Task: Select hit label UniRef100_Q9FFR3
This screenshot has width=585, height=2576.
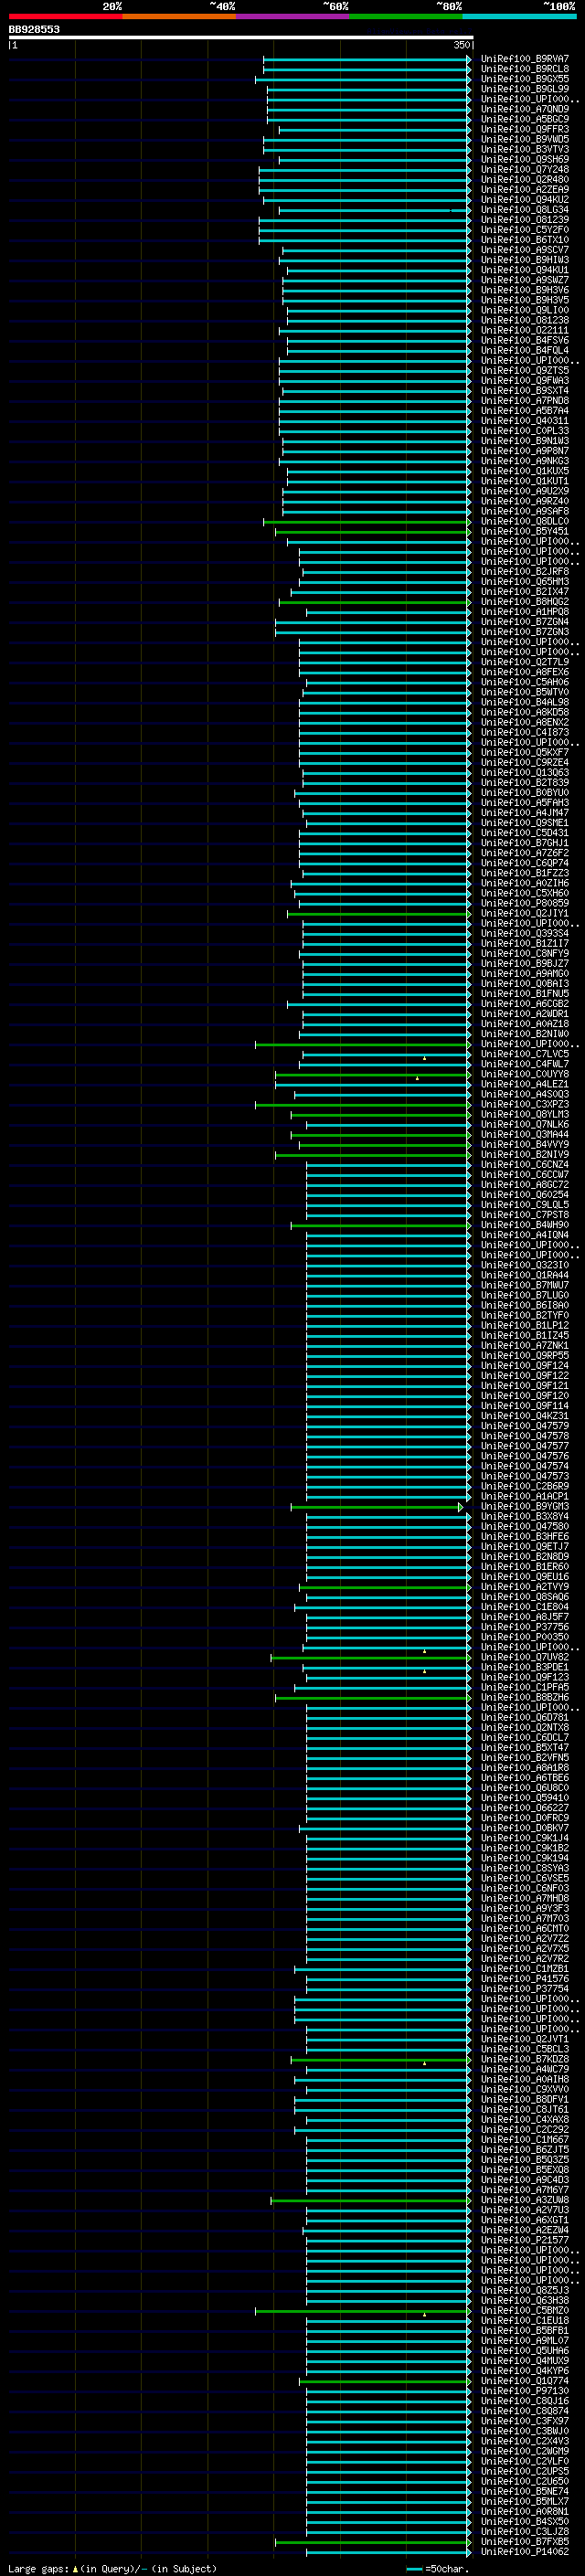Action: 525,129
